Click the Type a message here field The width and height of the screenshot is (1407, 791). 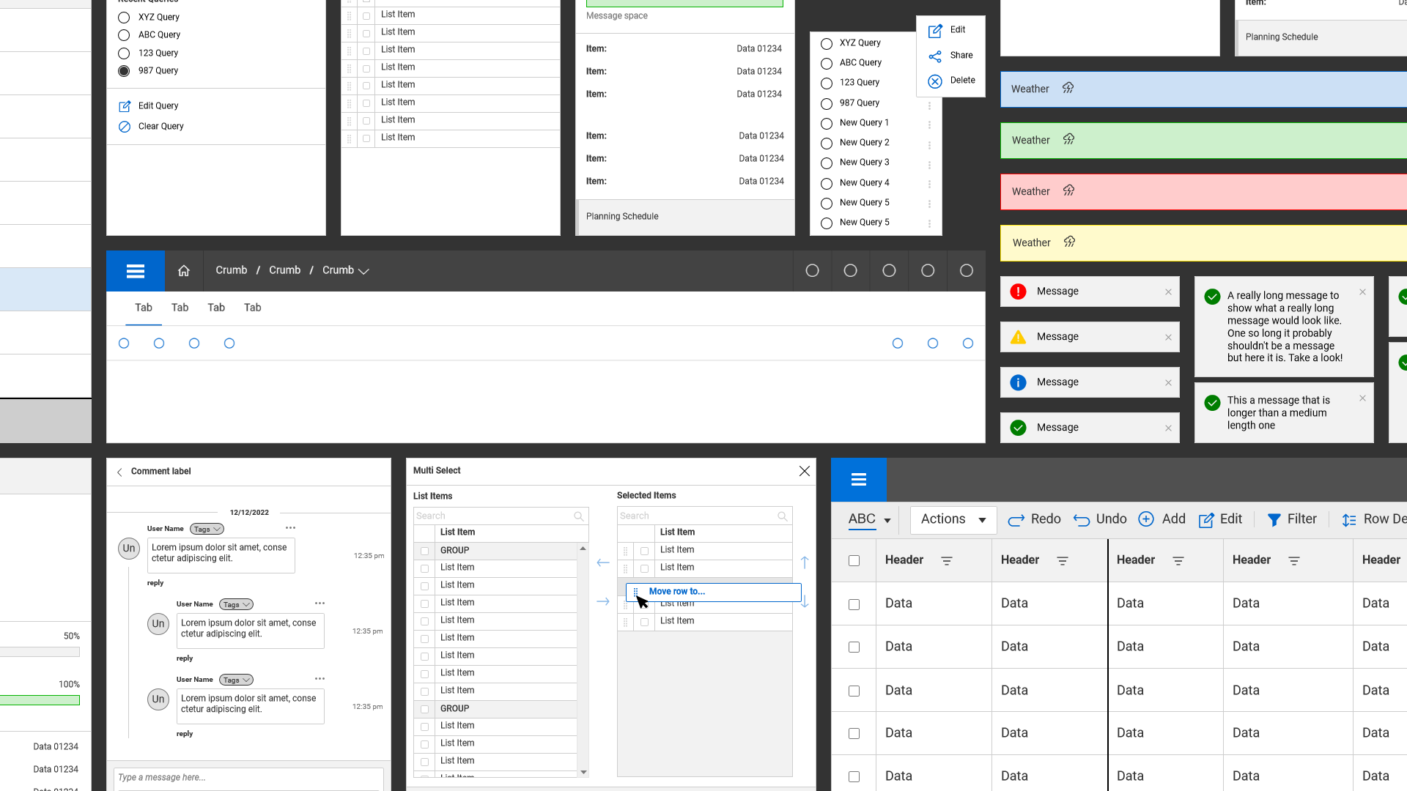pyautogui.click(x=248, y=778)
